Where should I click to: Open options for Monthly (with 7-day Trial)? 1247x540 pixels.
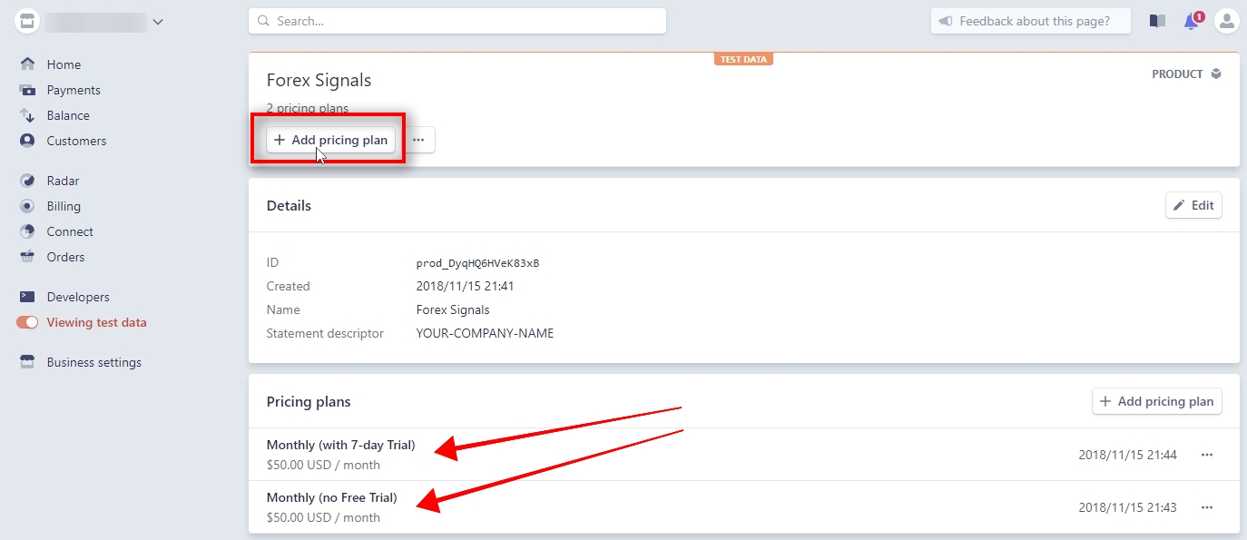click(1208, 455)
